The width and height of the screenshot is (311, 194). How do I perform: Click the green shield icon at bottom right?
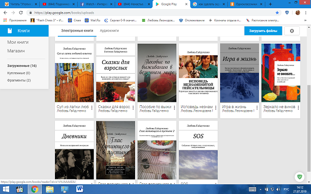299,177
